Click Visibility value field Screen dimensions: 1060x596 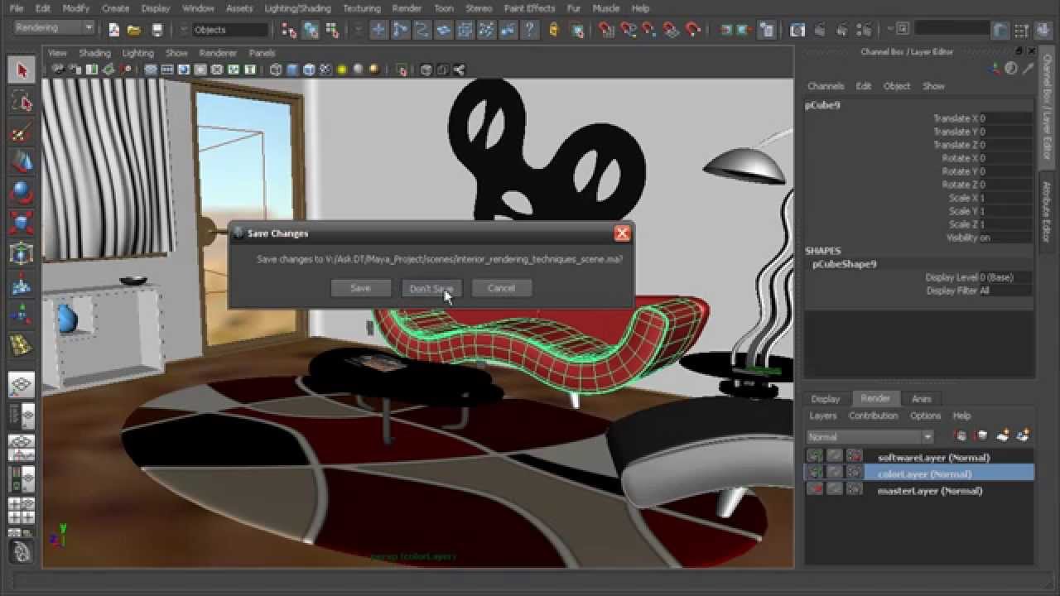(1005, 238)
